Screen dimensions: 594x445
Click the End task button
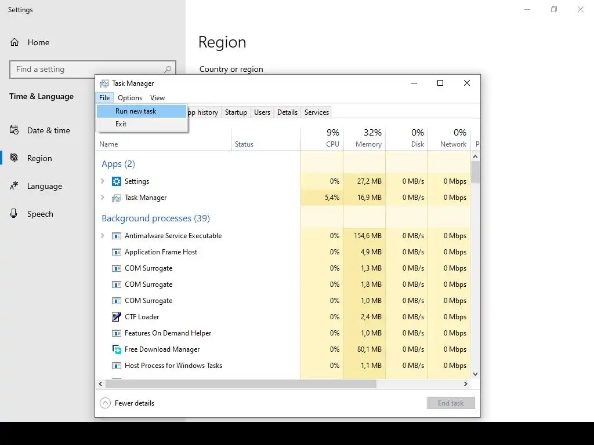451,403
